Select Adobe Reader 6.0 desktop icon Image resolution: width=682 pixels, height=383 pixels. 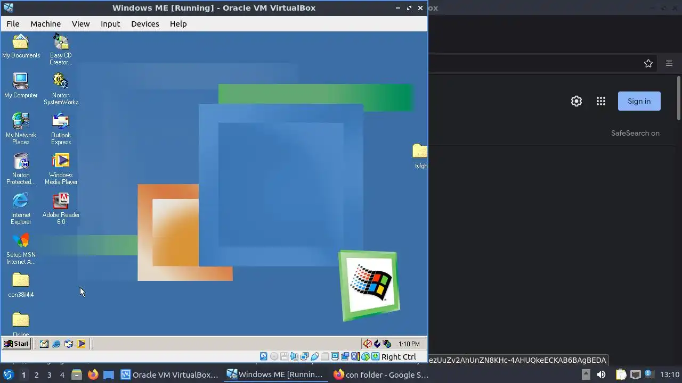(x=61, y=209)
